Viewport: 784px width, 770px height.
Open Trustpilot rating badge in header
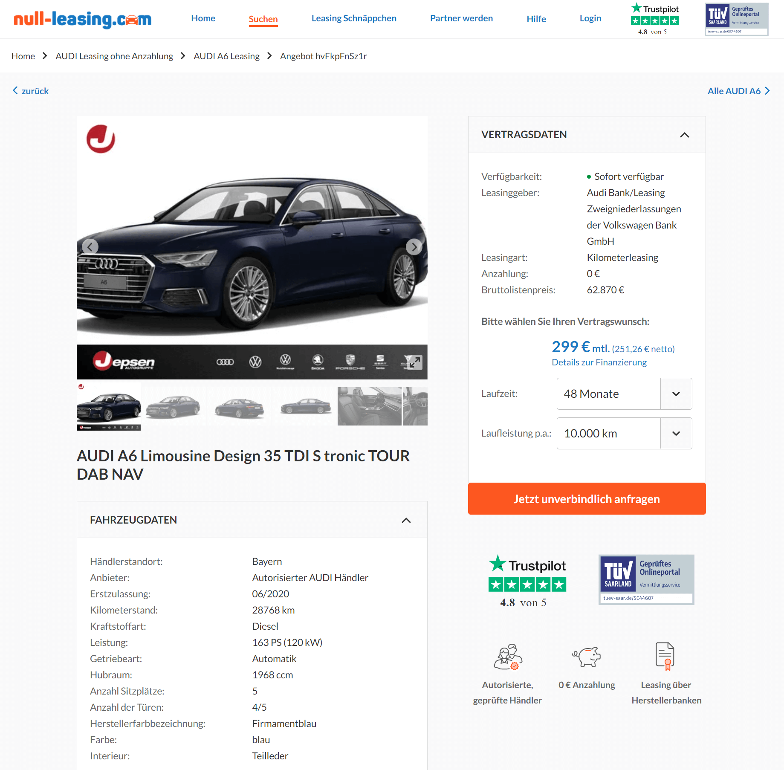654,19
